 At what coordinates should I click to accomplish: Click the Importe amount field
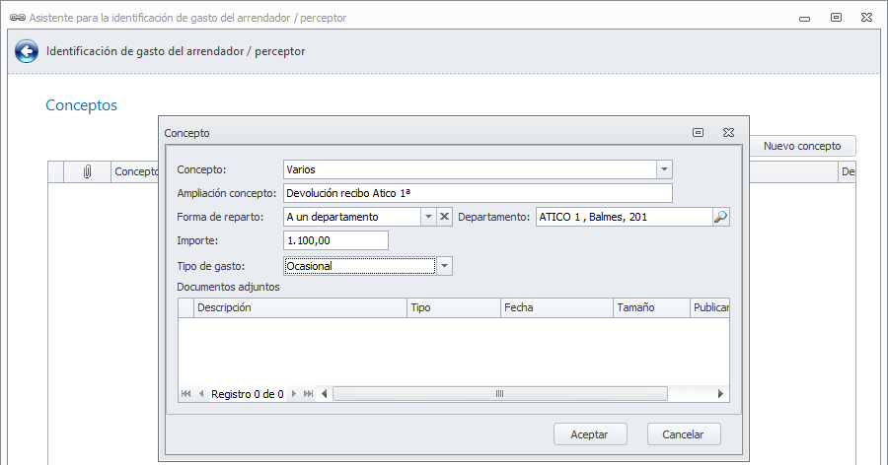(x=334, y=240)
